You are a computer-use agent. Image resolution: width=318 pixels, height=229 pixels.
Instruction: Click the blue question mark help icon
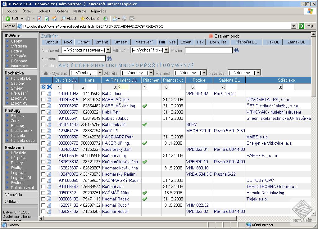tap(43, 87)
